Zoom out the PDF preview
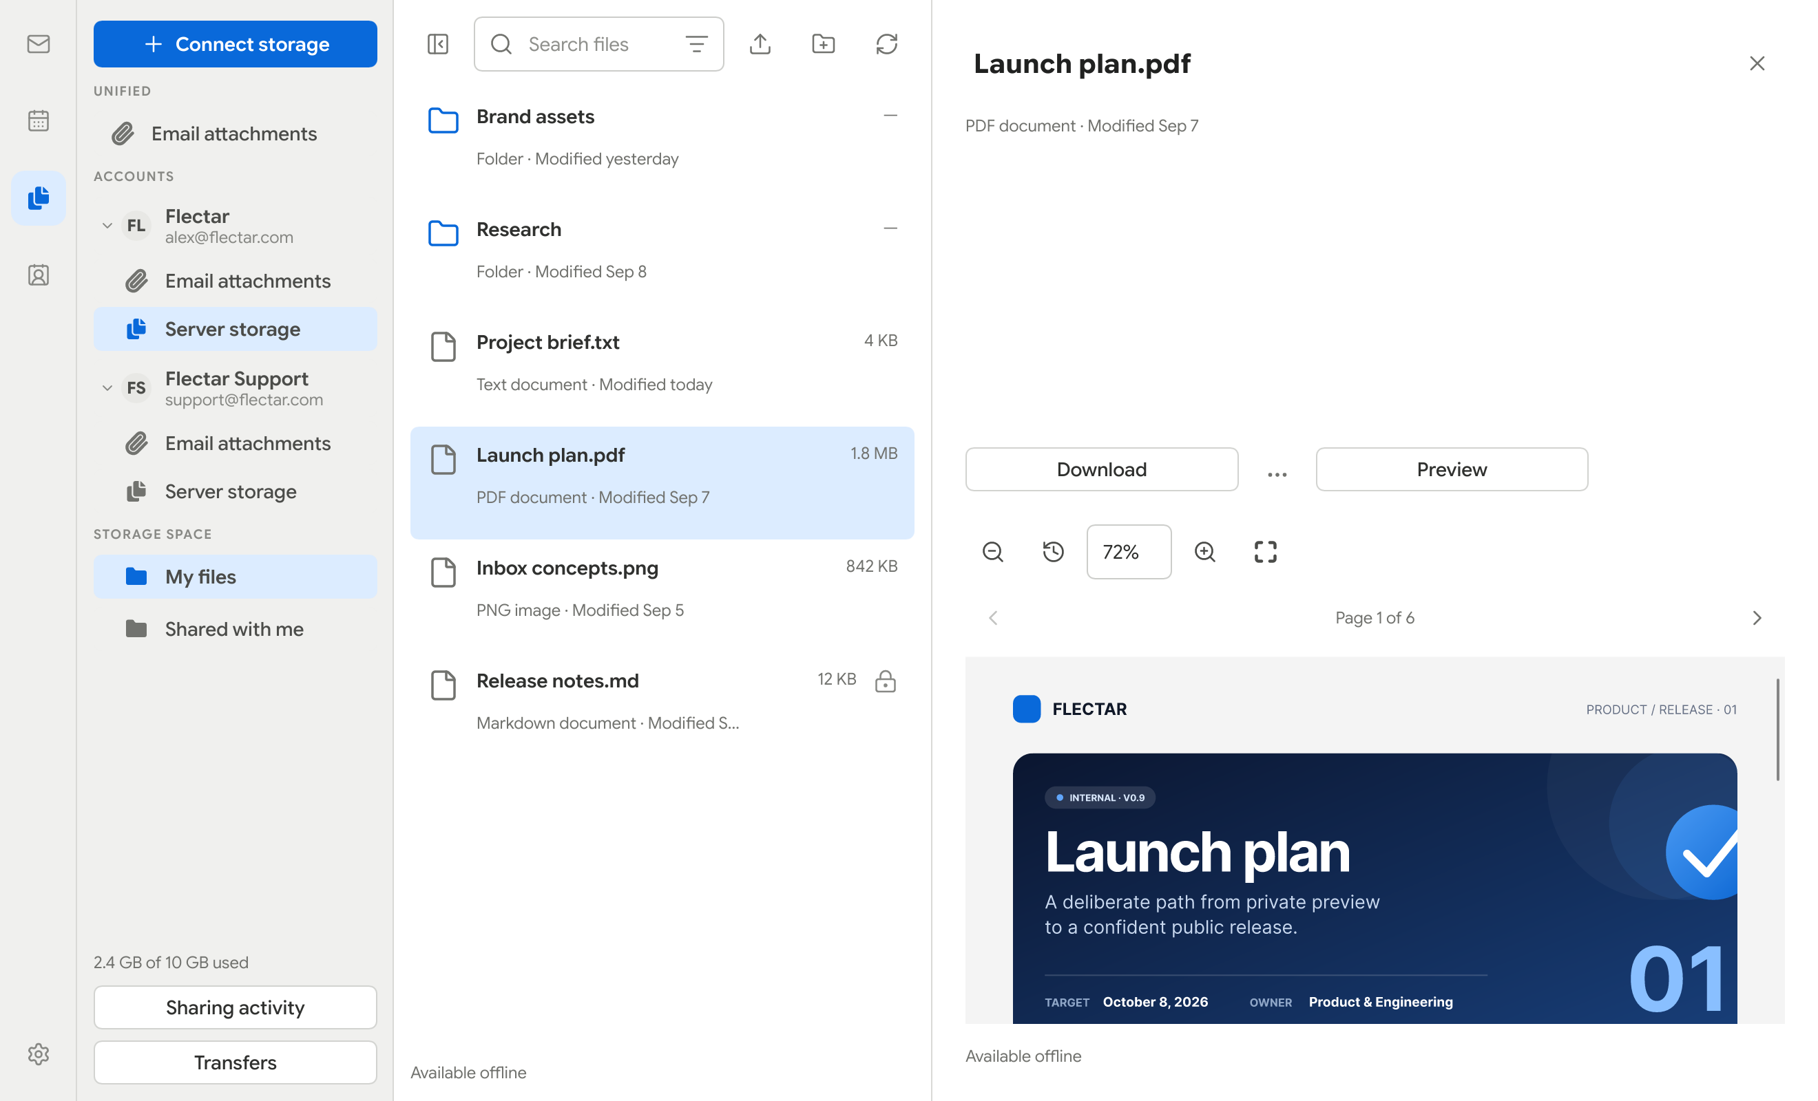 click(x=993, y=552)
